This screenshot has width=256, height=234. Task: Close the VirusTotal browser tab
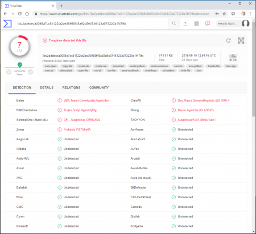[53, 6]
